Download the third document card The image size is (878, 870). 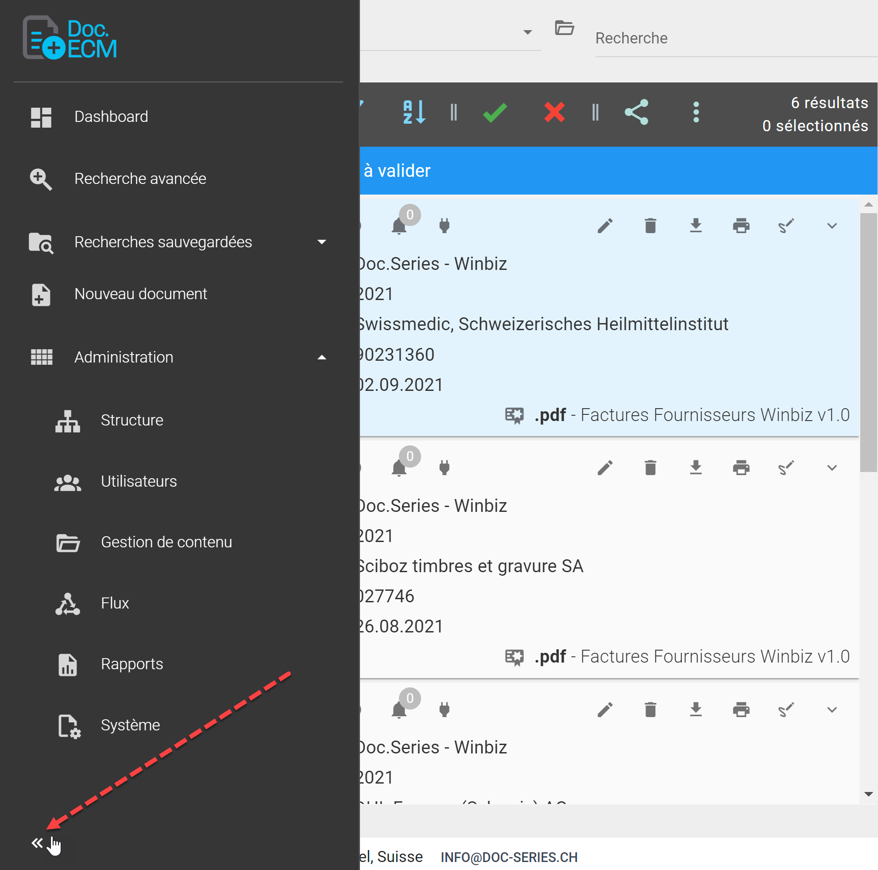[x=696, y=710]
